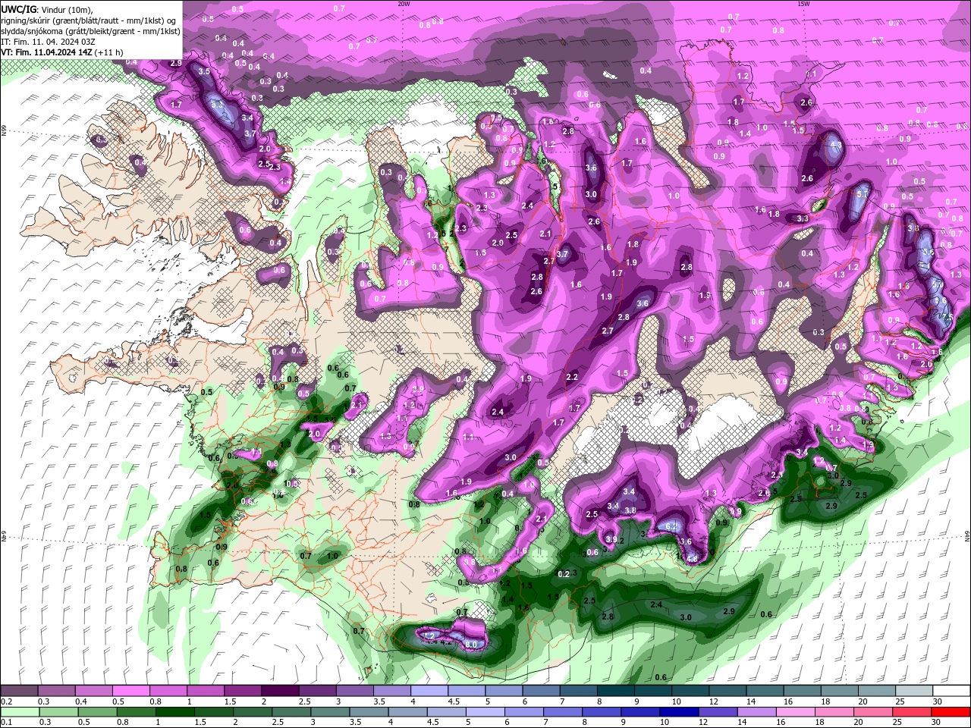Click the "64N" latitude label on right edge

(967, 537)
